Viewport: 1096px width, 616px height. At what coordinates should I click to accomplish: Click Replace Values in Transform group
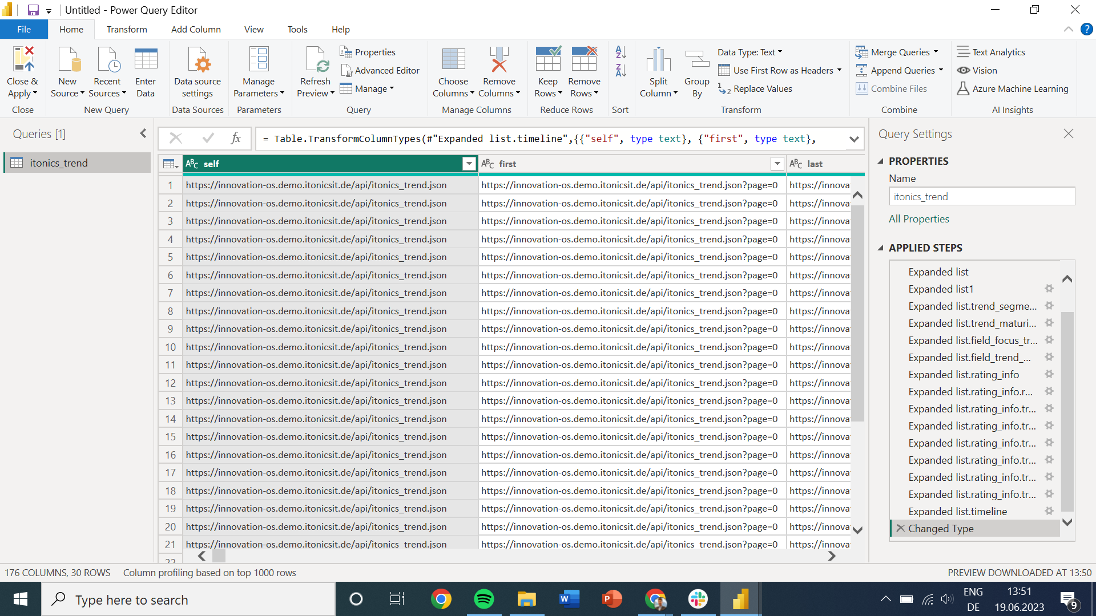coord(755,88)
